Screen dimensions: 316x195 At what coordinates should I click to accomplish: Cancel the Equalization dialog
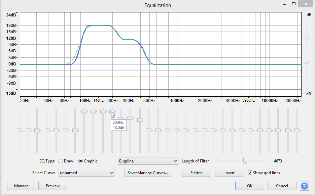pos(282,186)
